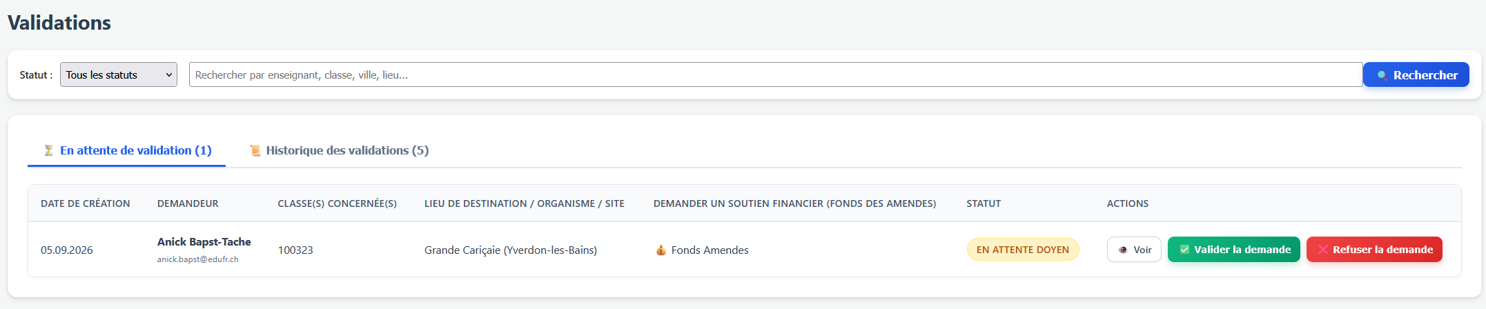Open Historique des validations tab
Screen dimensions: 1486x309
339,150
